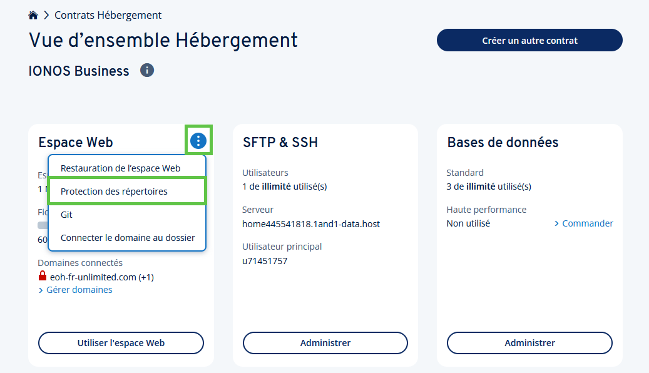Click the eoh-fr-unlimited.com domain name

point(93,277)
